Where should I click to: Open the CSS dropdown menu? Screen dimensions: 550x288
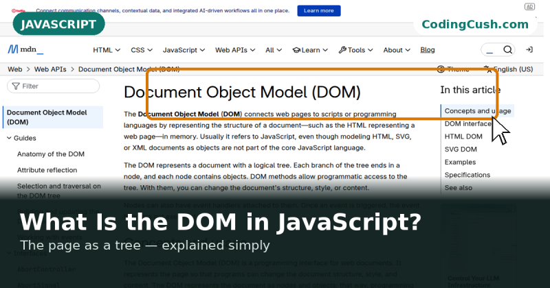142,50
